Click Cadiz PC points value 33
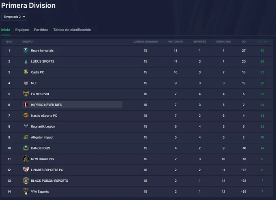276x200 pixels. pyautogui.click(x=262, y=72)
